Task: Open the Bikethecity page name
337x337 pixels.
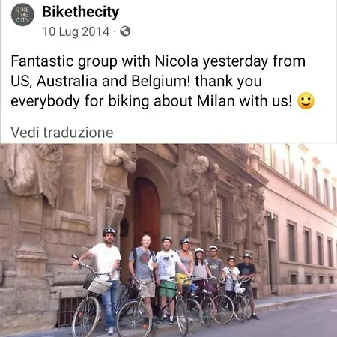Action: [x=81, y=12]
